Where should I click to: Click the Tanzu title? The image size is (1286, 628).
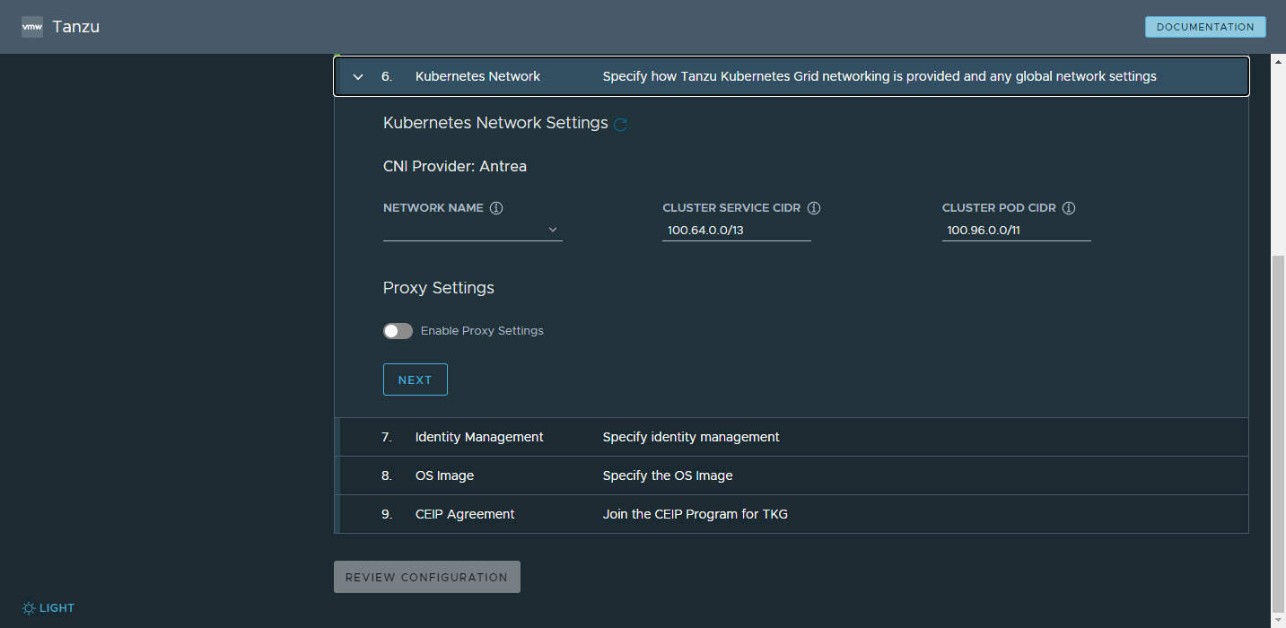76,27
